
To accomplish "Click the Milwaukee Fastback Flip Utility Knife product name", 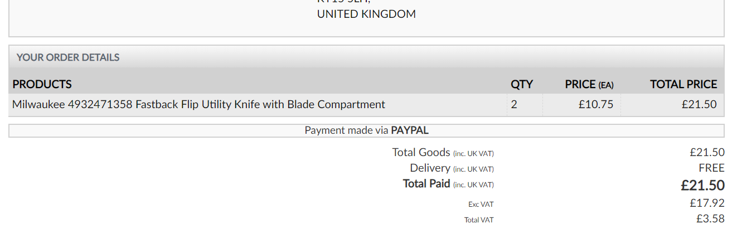I will pos(198,104).
